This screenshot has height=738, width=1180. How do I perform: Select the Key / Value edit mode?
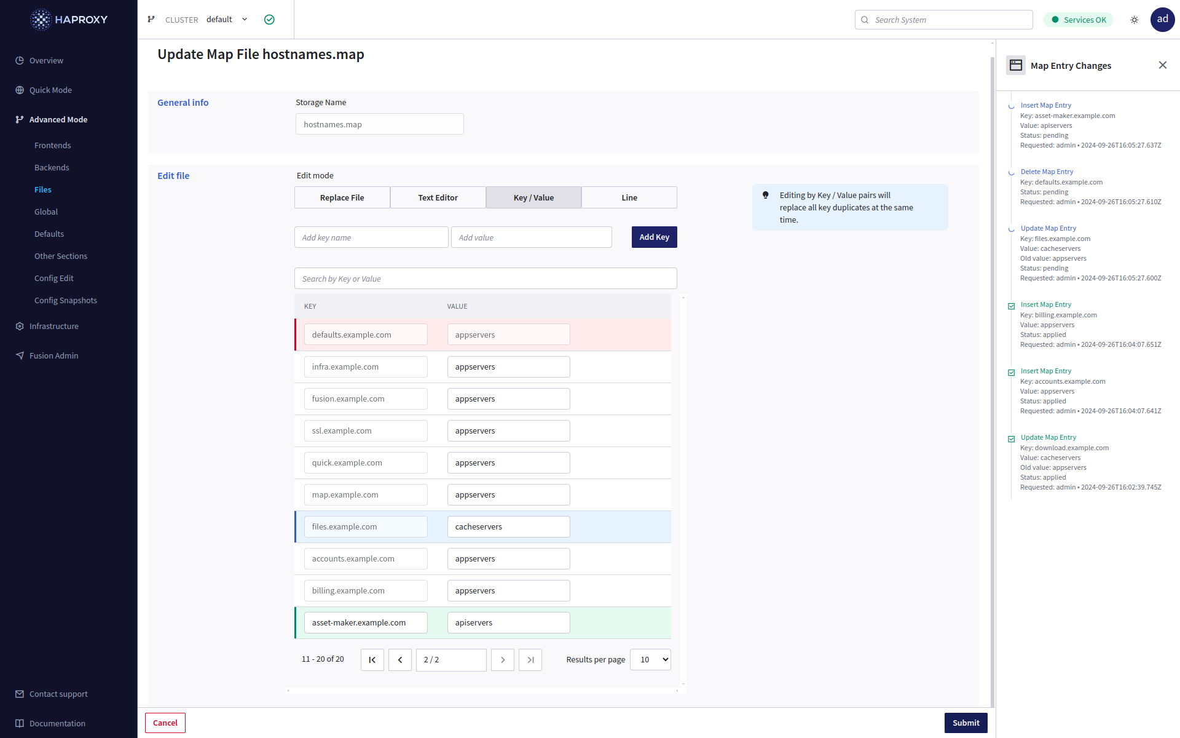click(x=533, y=197)
